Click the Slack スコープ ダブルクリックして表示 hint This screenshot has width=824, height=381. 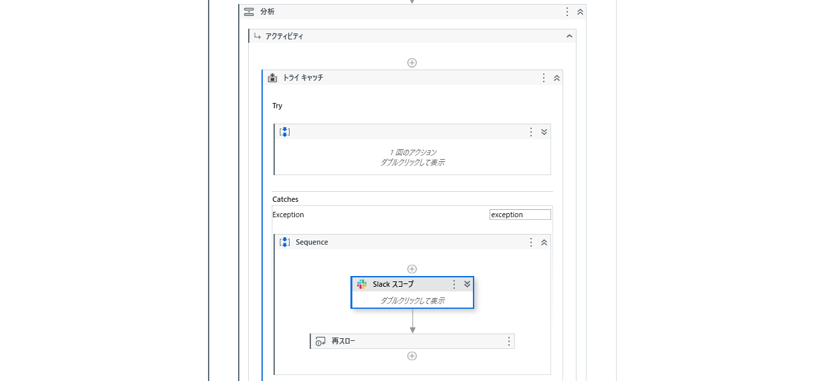(x=413, y=301)
